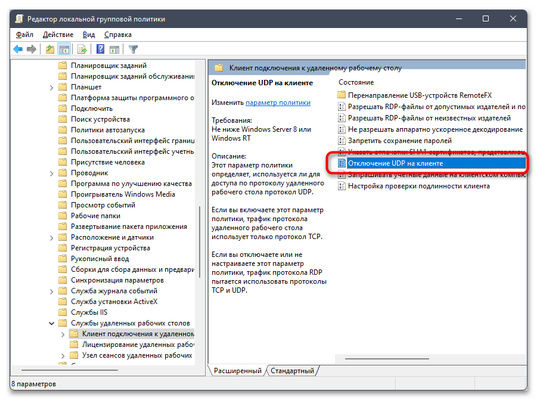Open the Справка menu

pos(118,35)
